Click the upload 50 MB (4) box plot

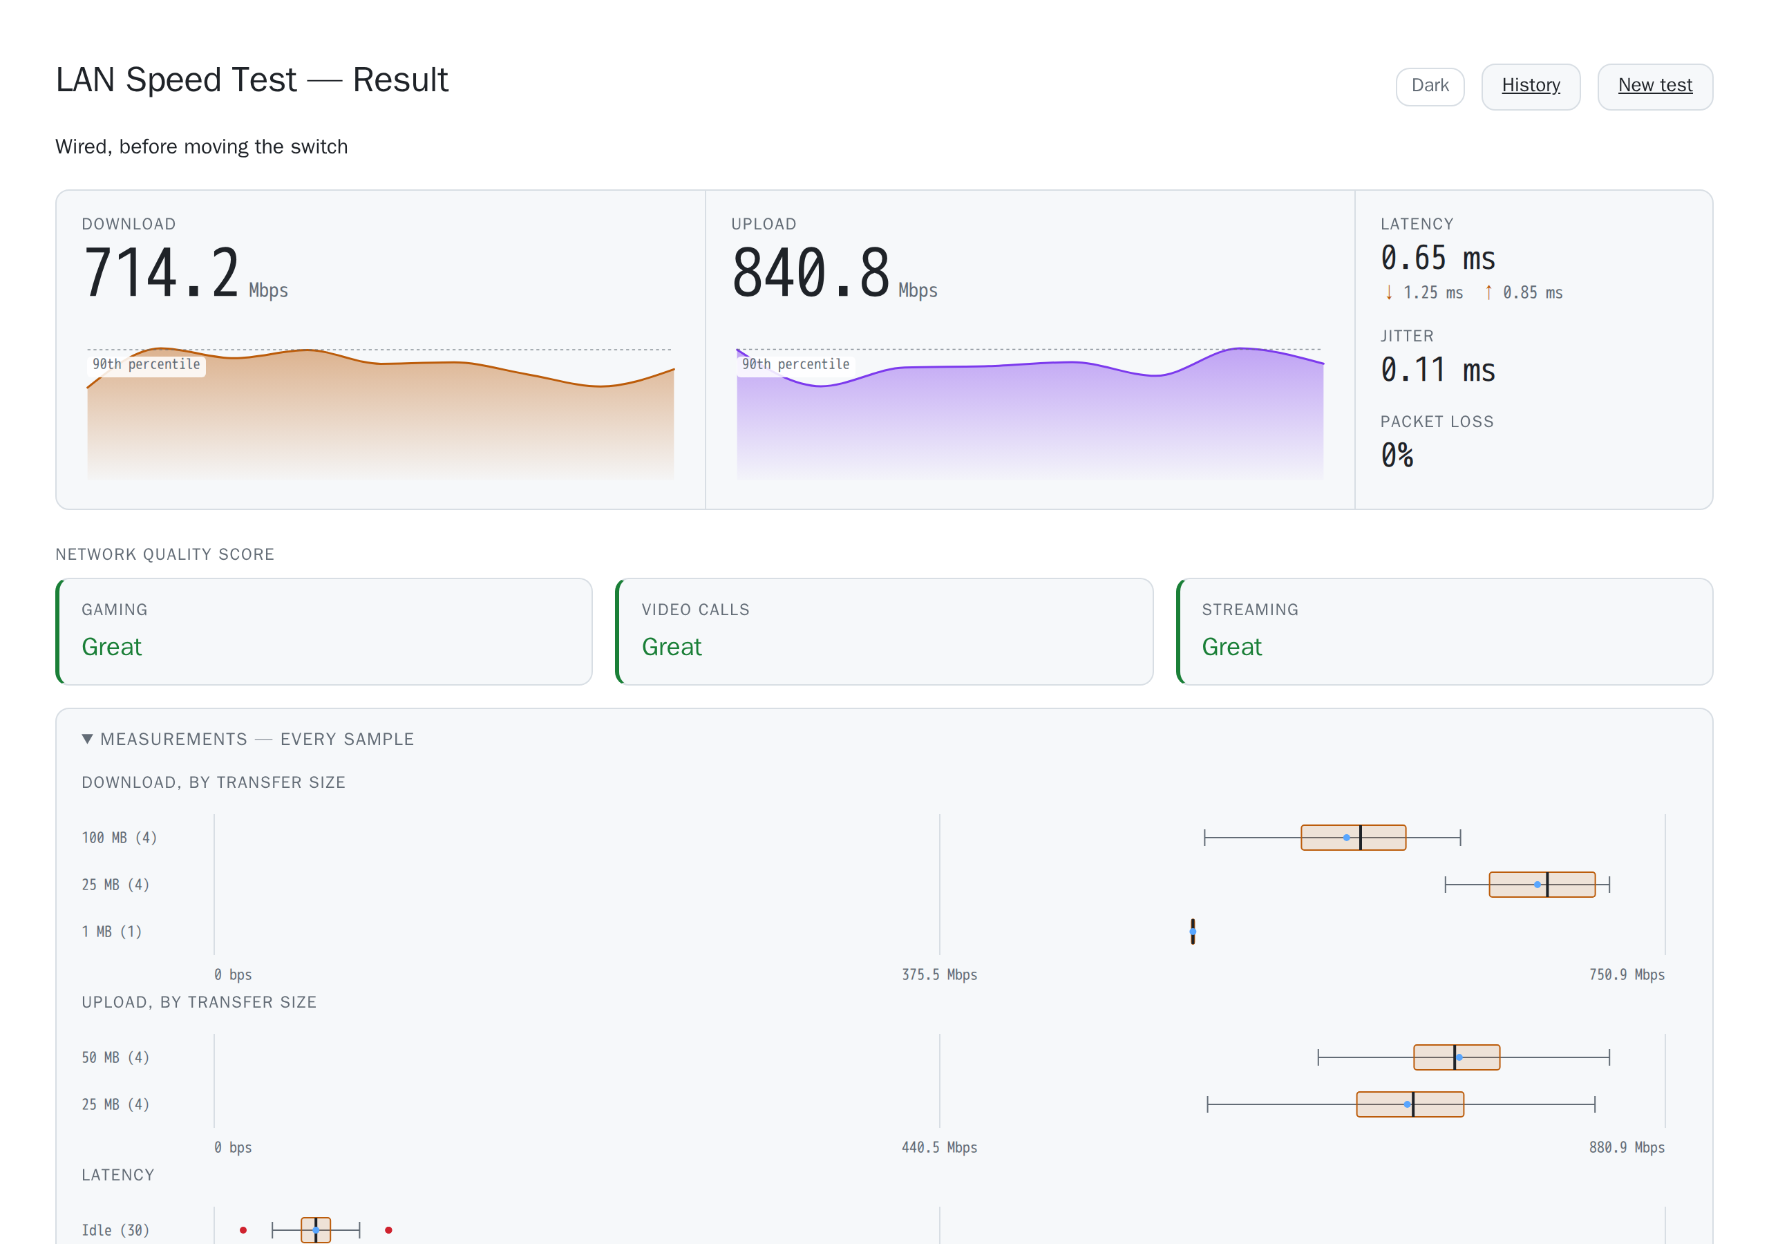click(1463, 1057)
